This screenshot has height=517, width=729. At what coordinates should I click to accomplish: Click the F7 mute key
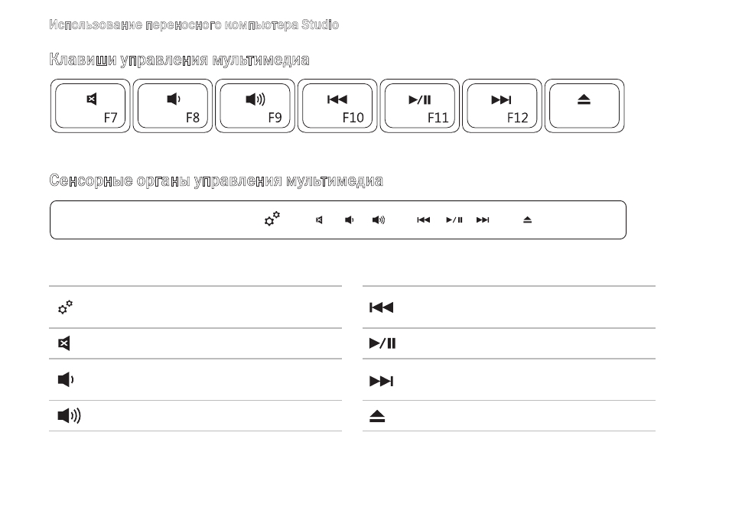click(x=90, y=106)
